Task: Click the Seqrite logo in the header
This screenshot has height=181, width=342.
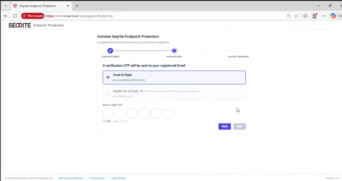Action: [x=19, y=25]
